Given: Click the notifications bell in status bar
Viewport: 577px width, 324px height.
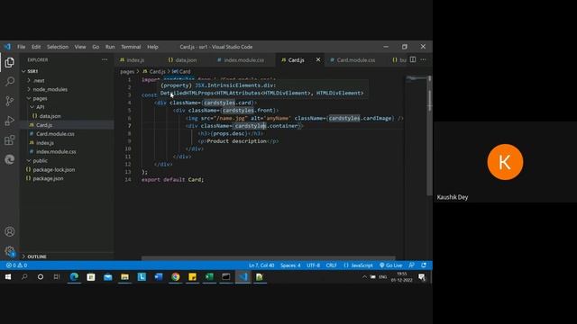Looking at the screenshot, I should 424,265.
